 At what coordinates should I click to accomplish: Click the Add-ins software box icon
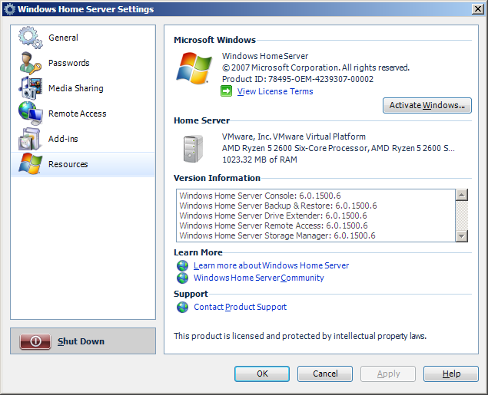(29, 139)
